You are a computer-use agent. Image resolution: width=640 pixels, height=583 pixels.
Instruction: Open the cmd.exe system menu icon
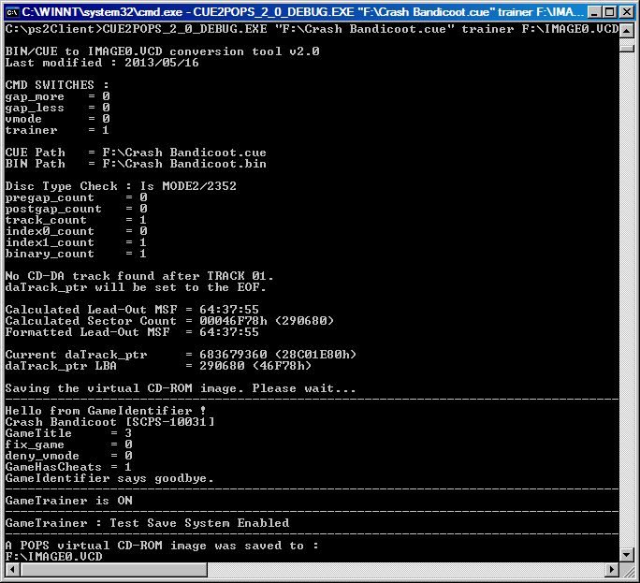point(13,12)
